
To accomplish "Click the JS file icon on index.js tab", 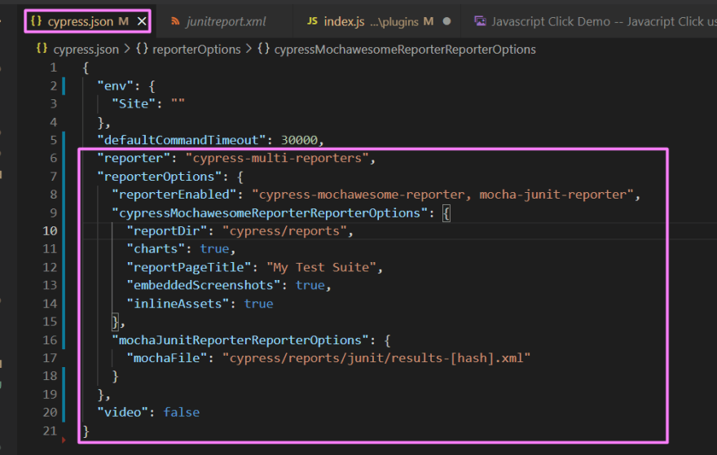I will click(312, 21).
